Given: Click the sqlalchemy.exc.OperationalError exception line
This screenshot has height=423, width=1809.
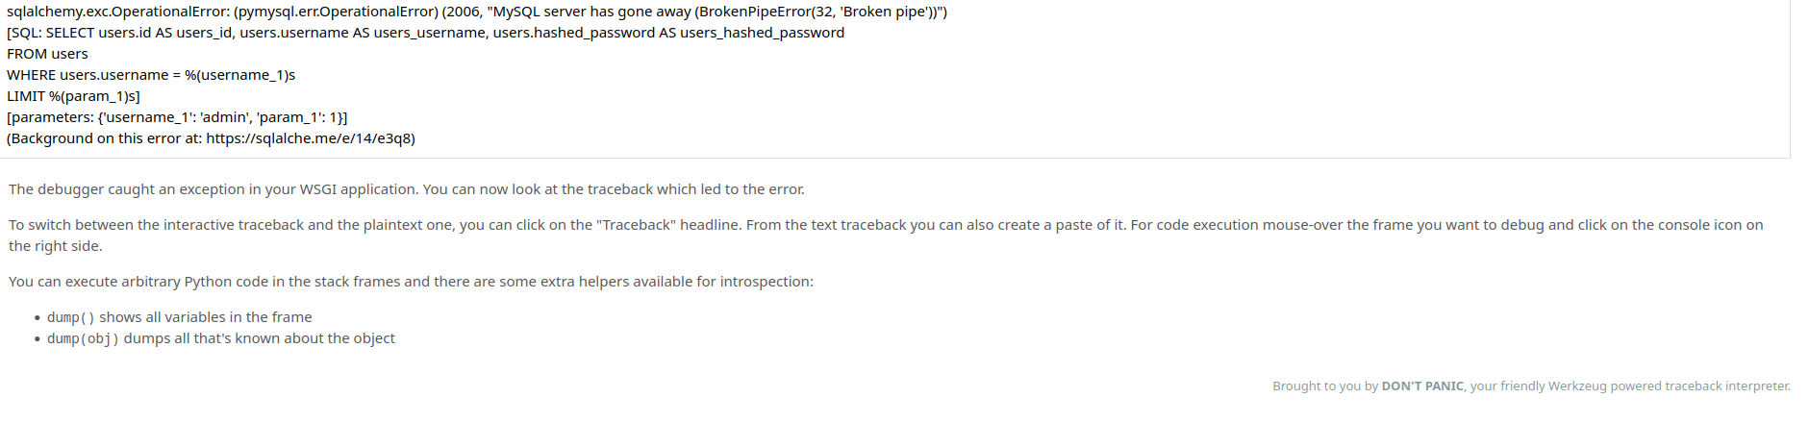Looking at the screenshot, I should (x=477, y=12).
